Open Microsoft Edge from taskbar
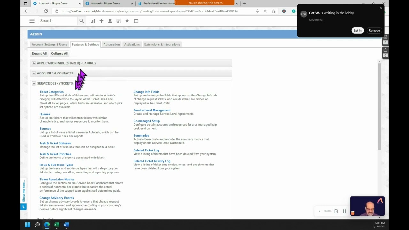The image size is (409, 230). 47,225
